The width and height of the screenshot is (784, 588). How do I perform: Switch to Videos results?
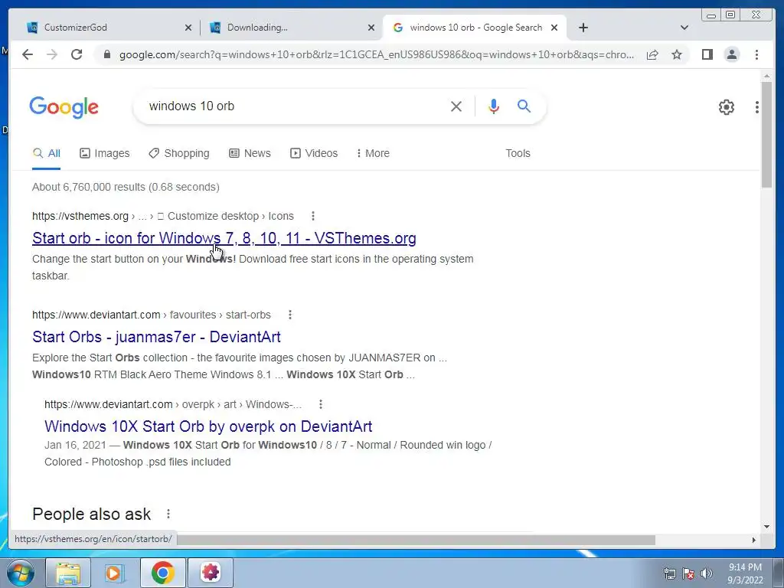click(314, 153)
